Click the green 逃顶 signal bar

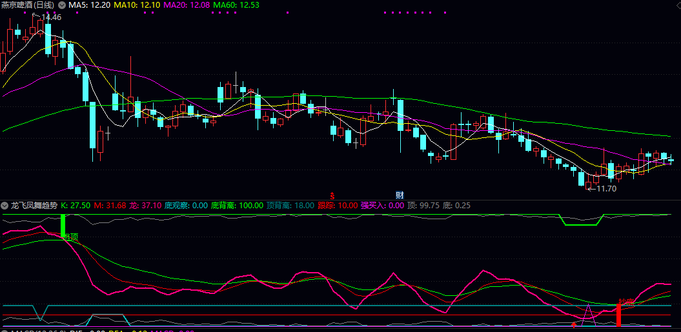point(63,226)
